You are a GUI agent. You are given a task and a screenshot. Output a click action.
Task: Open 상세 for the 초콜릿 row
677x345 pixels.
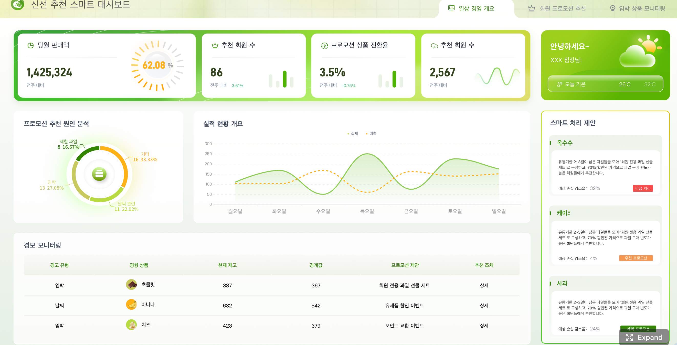[484, 285]
